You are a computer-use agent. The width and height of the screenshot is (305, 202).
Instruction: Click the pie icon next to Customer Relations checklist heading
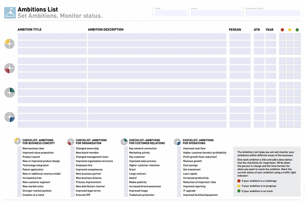click(124, 141)
